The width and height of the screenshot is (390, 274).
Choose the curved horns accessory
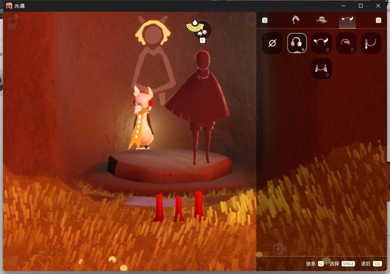click(x=321, y=43)
